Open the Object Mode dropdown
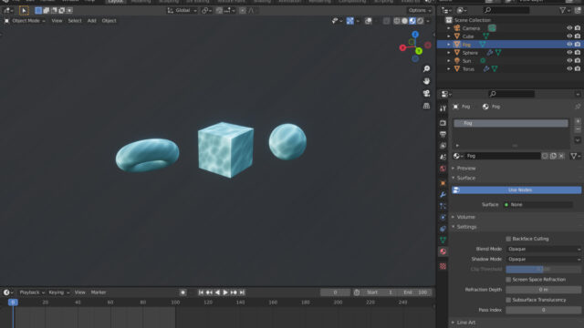 pyautogui.click(x=25, y=21)
